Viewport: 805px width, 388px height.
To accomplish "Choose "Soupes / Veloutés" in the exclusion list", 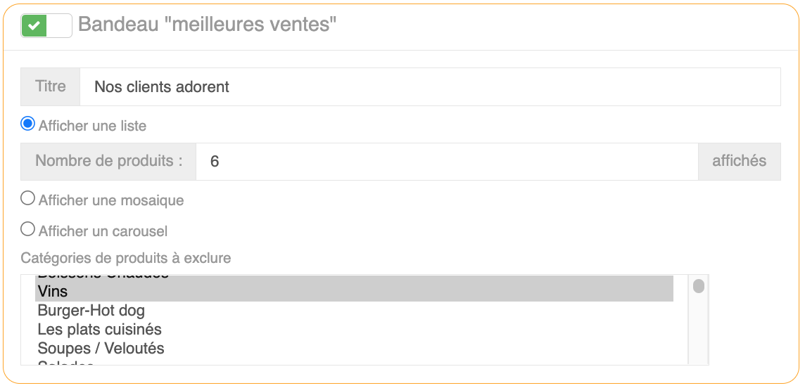I will tap(101, 348).
